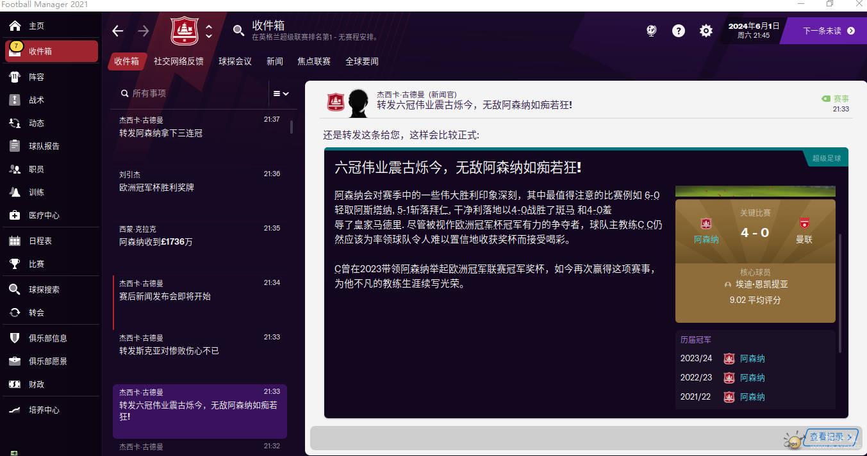Switch to the 全球要闻 tab

click(x=362, y=61)
